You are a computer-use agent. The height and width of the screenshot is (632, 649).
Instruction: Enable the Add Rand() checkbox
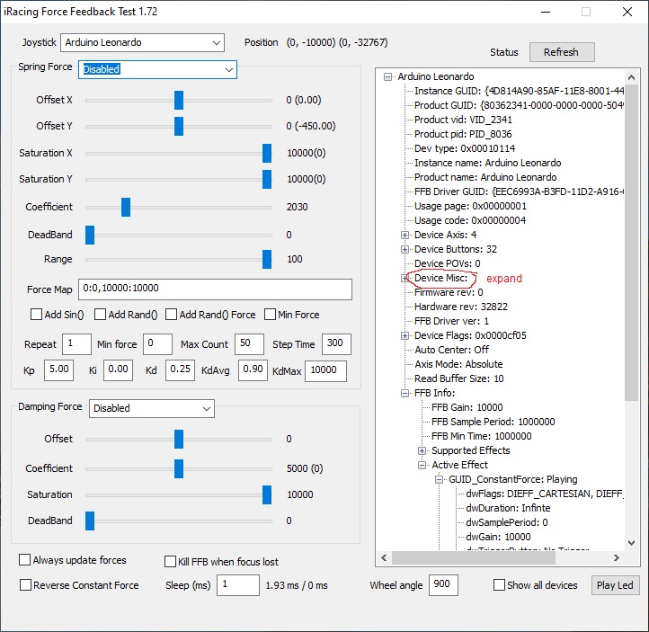click(x=100, y=315)
